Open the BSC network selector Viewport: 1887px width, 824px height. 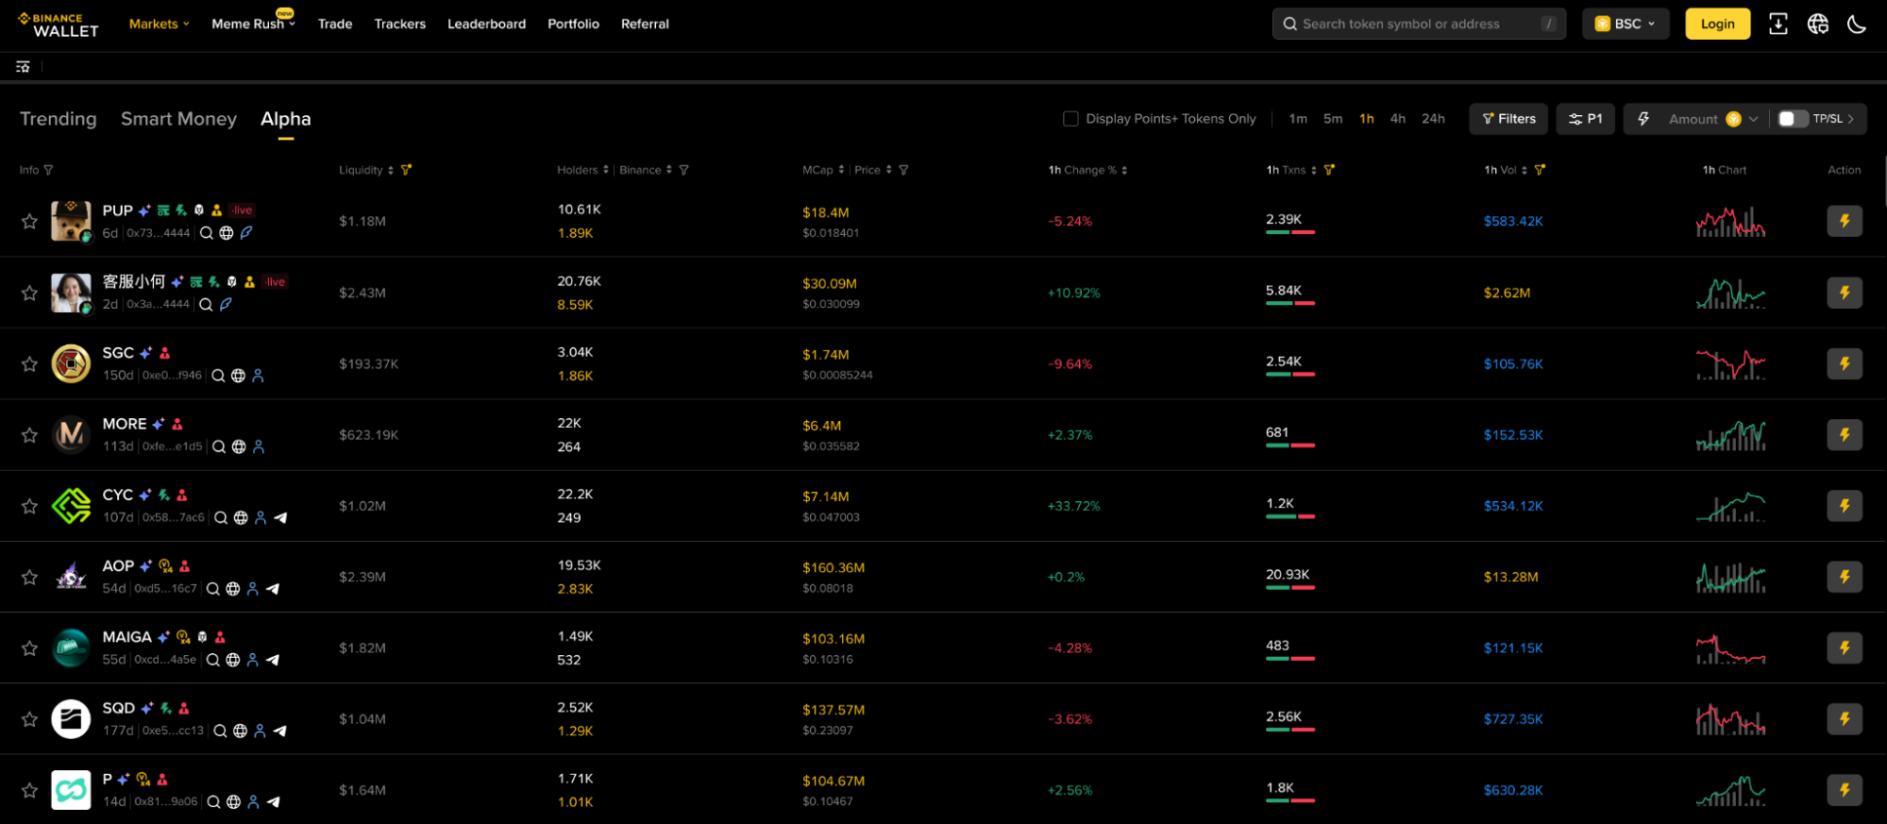1625,24
